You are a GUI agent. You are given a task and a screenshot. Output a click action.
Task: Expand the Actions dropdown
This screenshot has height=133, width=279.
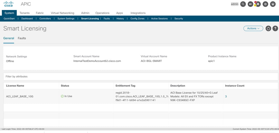(253, 28)
